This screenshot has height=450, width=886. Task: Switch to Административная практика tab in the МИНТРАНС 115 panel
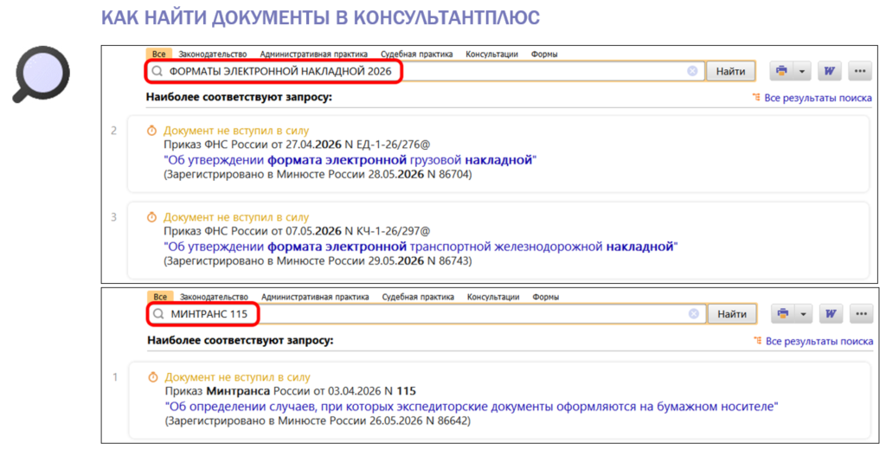pyautogui.click(x=315, y=297)
